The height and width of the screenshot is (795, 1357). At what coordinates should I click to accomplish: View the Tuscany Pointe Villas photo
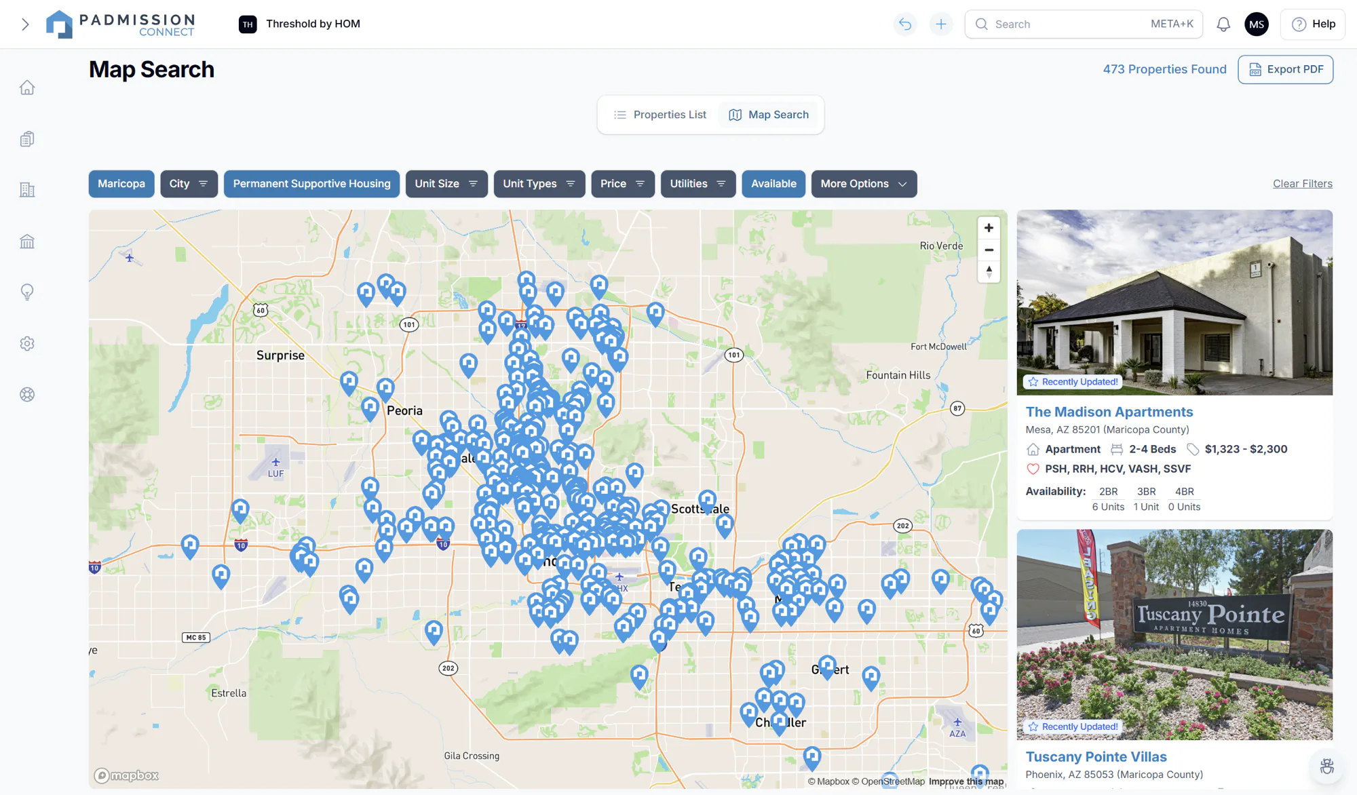click(x=1174, y=635)
